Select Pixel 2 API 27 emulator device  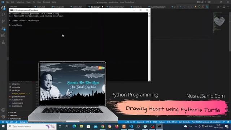point(206,122)
